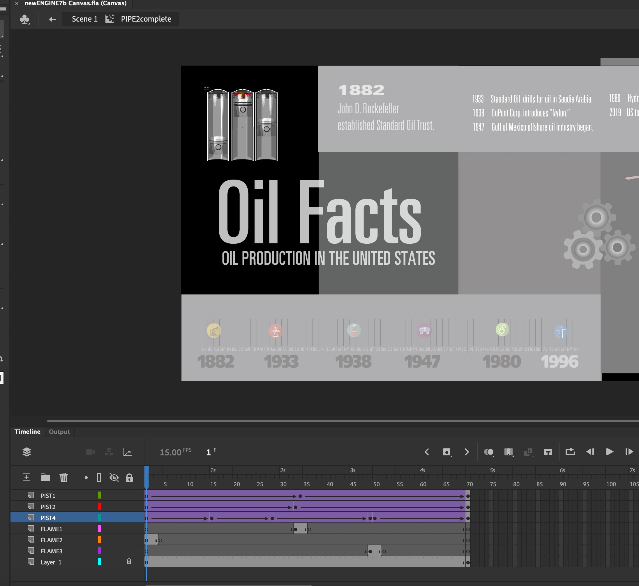Toggle hide all layers eye icon
The image size is (639, 586).
point(114,478)
